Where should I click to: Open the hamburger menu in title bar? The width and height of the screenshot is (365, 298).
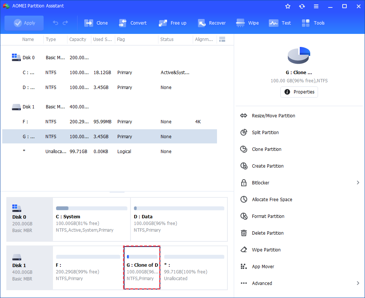click(x=316, y=6)
